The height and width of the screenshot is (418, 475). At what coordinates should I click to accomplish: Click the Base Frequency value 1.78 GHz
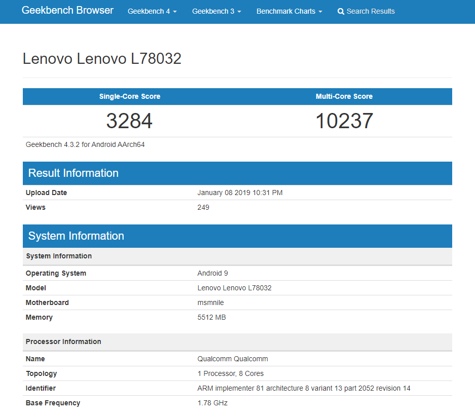click(212, 403)
